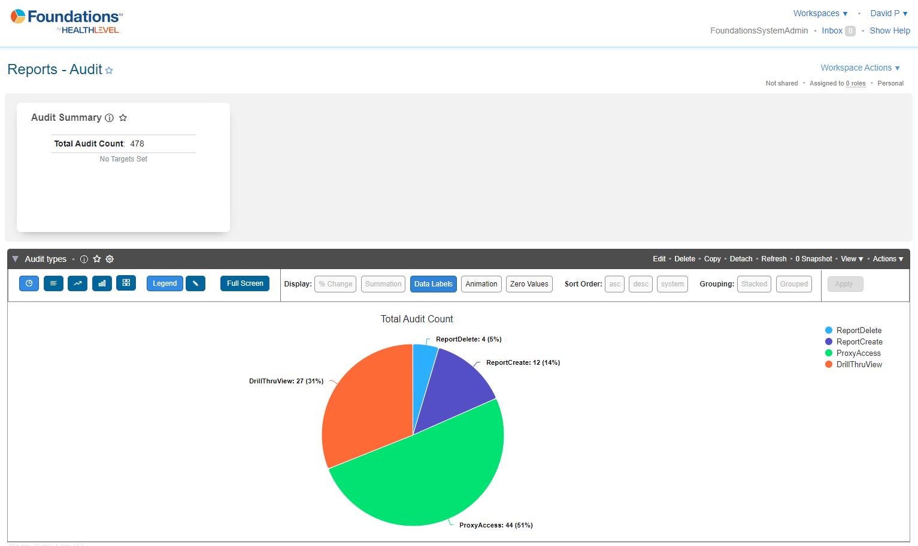Toggle the Animation display option
The height and width of the screenshot is (546, 918).
(481, 284)
